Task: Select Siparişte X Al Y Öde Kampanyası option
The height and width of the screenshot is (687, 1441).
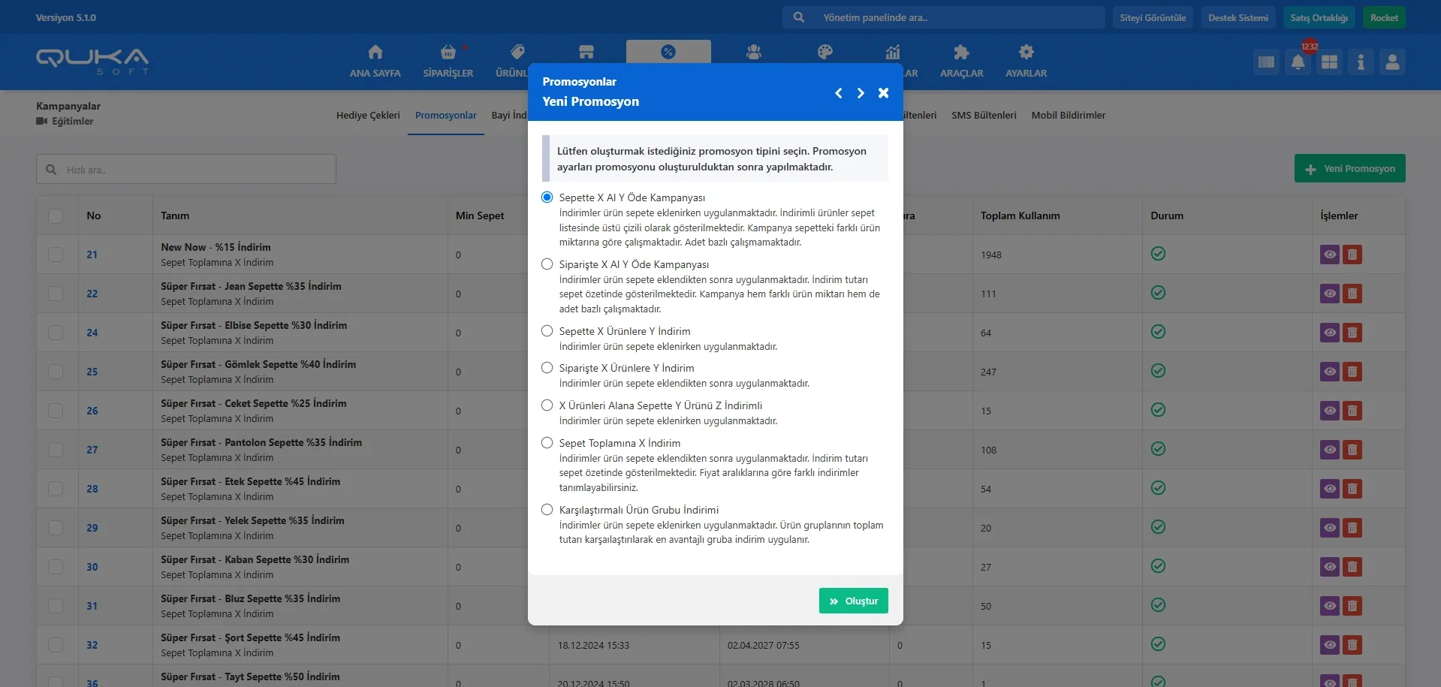Action: pos(547,264)
